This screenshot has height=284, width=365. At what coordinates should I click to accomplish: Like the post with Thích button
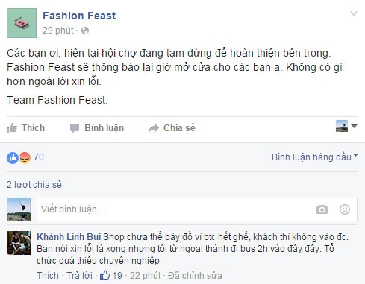(26, 128)
